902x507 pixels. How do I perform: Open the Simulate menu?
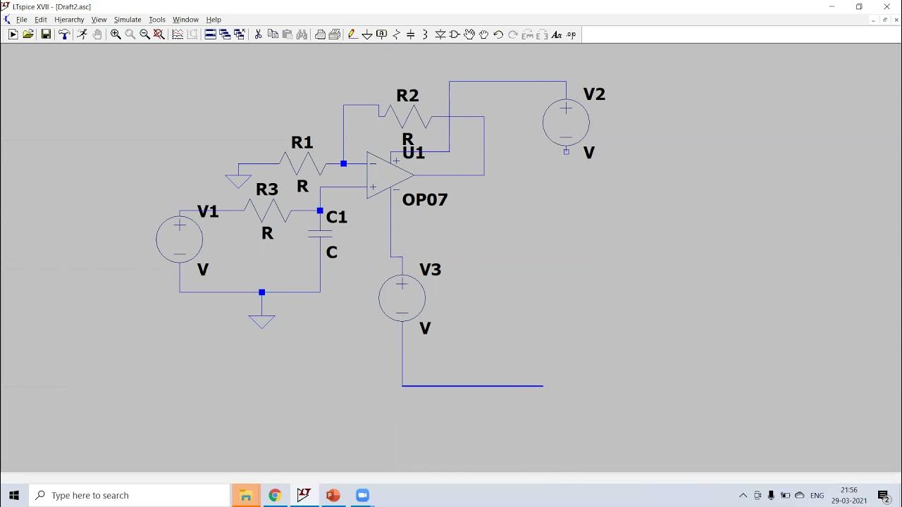click(x=128, y=20)
